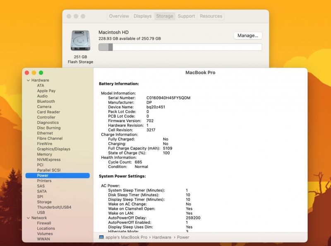Select the Storage tab
Image resolution: width=331 pixels, height=246 pixels.
[165, 16]
